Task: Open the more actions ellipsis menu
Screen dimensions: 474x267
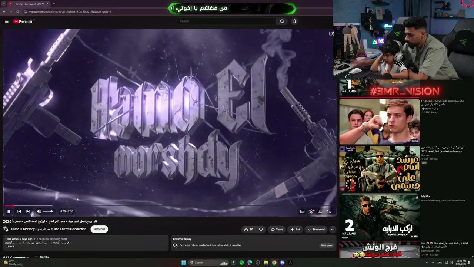Action: tap(333, 230)
